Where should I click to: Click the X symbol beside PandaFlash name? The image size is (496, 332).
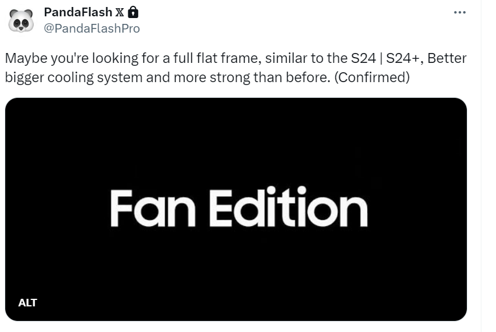tap(120, 12)
